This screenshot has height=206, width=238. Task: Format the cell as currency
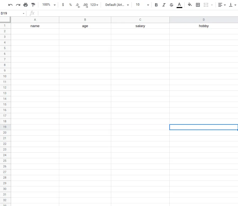pyautogui.click(x=63, y=5)
